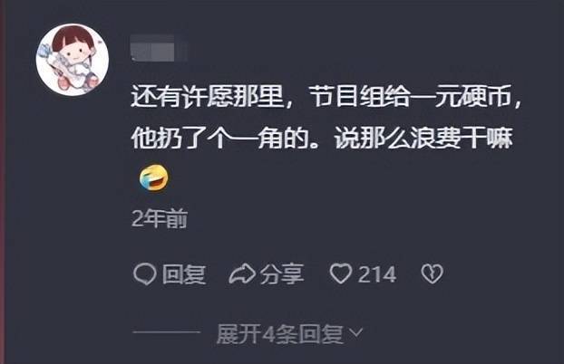564x364 pixels.
Task: Click the 分享 share label
Action: (x=282, y=274)
